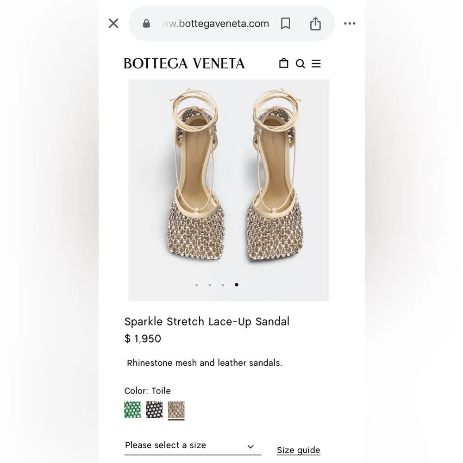
Task: Select the third image carousel dot
Action: click(x=223, y=284)
